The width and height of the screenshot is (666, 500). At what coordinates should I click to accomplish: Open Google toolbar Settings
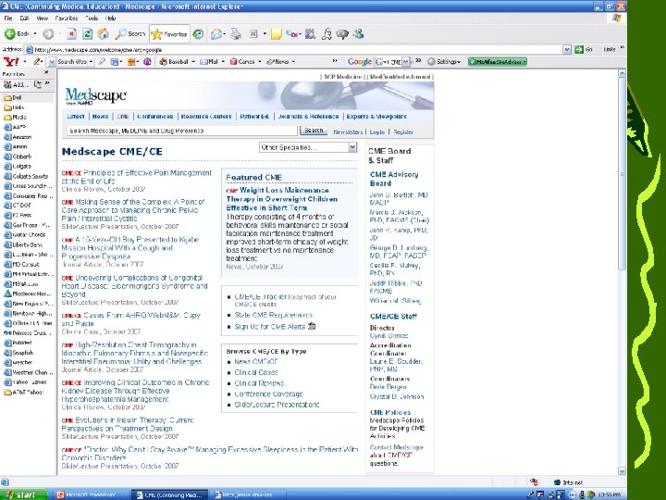coord(444,62)
